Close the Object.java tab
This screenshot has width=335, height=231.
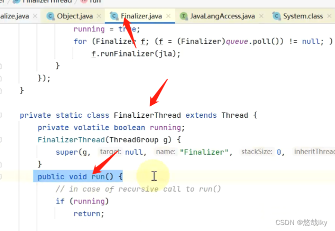coord(99,16)
